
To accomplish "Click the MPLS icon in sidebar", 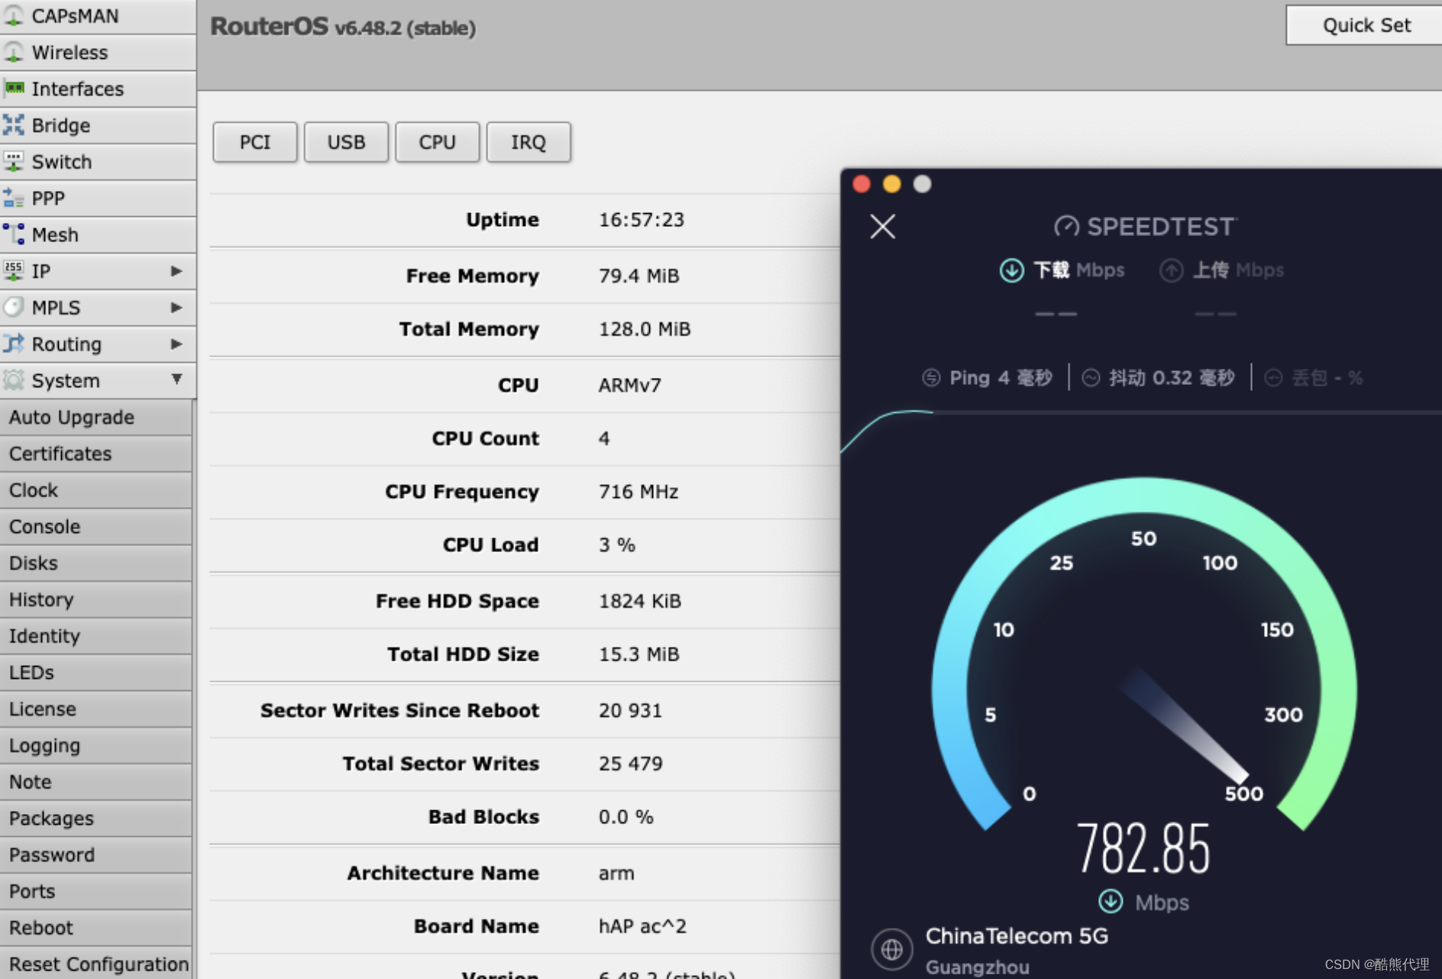I will tap(14, 307).
